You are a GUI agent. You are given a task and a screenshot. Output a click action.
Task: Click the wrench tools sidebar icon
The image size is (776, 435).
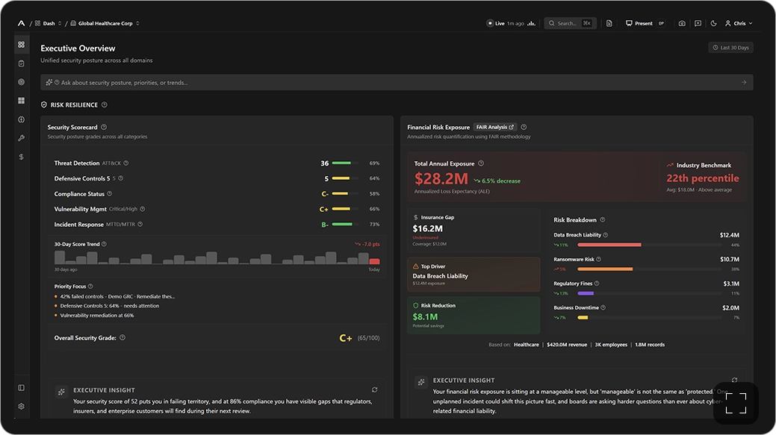tap(21, 138)
